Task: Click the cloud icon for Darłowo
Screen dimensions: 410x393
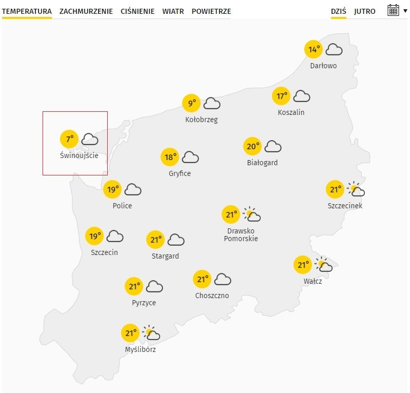Action: pos(334,49)
